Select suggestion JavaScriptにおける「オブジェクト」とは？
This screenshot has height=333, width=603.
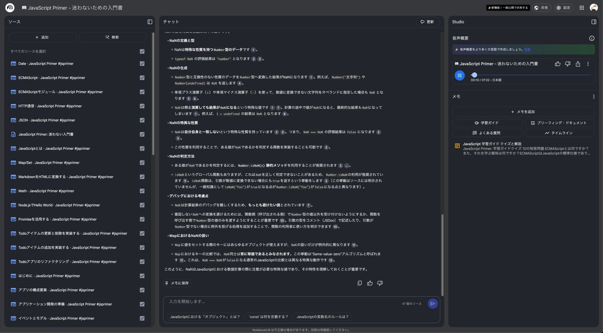point(204,317)
